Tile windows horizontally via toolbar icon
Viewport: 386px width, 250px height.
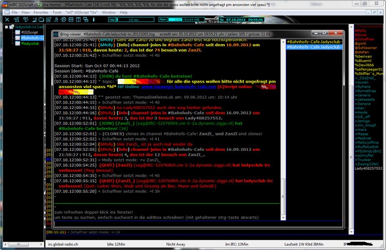pos(71,20)
